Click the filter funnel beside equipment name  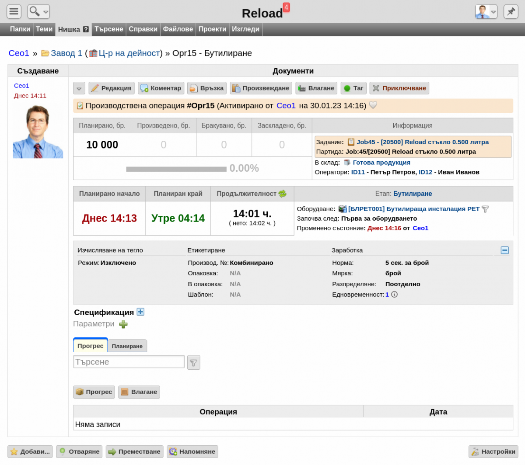pyautogui.click(x=485, y=209)
